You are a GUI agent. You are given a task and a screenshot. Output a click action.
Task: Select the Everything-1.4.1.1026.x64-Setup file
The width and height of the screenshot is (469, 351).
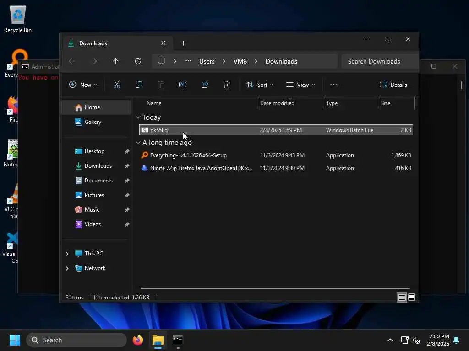point(276,155)
